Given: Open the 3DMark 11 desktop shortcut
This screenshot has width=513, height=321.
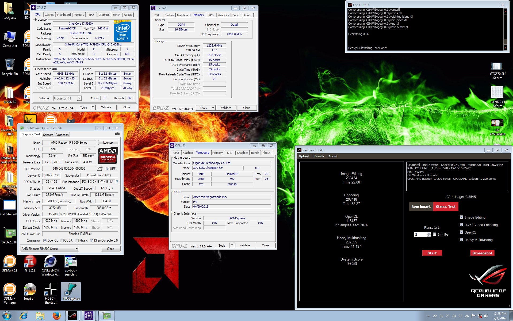Looking at the screenshot, I should coord(10,263).
